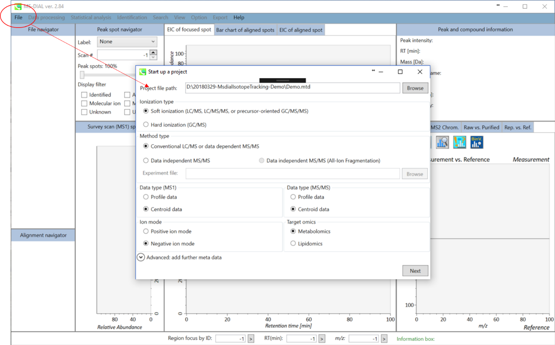Select Lipidomics as target omics
Viewport: 555px width, 345px height.
(x=293, y=244)
